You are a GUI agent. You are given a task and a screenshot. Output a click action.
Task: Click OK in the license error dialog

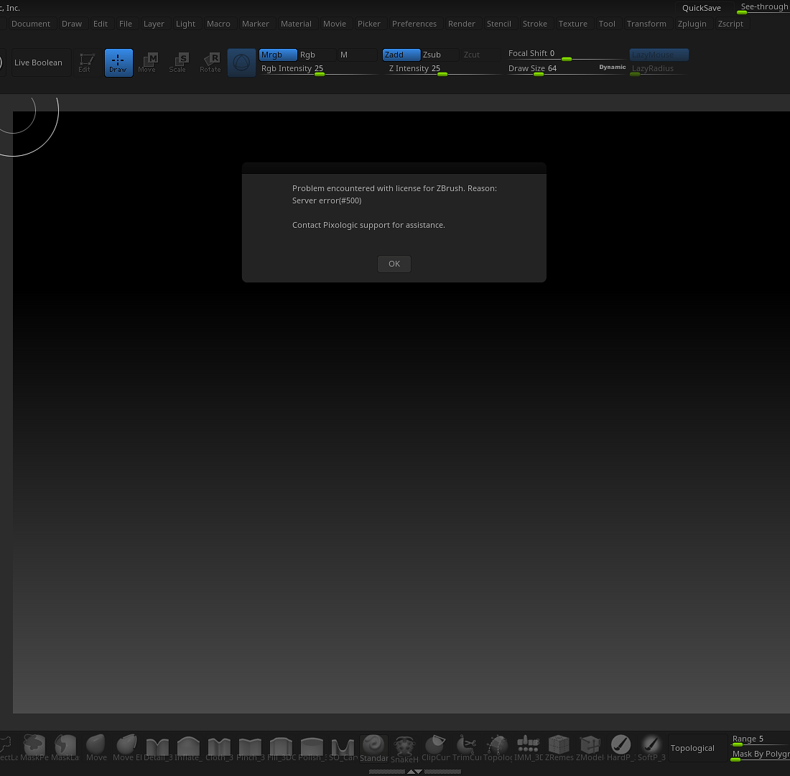394,264
